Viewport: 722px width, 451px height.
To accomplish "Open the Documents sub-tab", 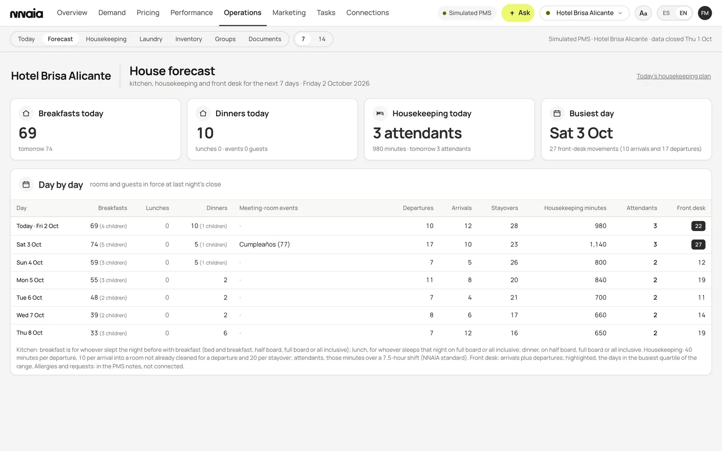I will click(x=265, y=39).
